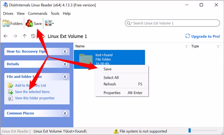The width and height of the screenshot is (224, 135).
Task: Click the Folders toolbar icon
Action: [x=6, y=23]
